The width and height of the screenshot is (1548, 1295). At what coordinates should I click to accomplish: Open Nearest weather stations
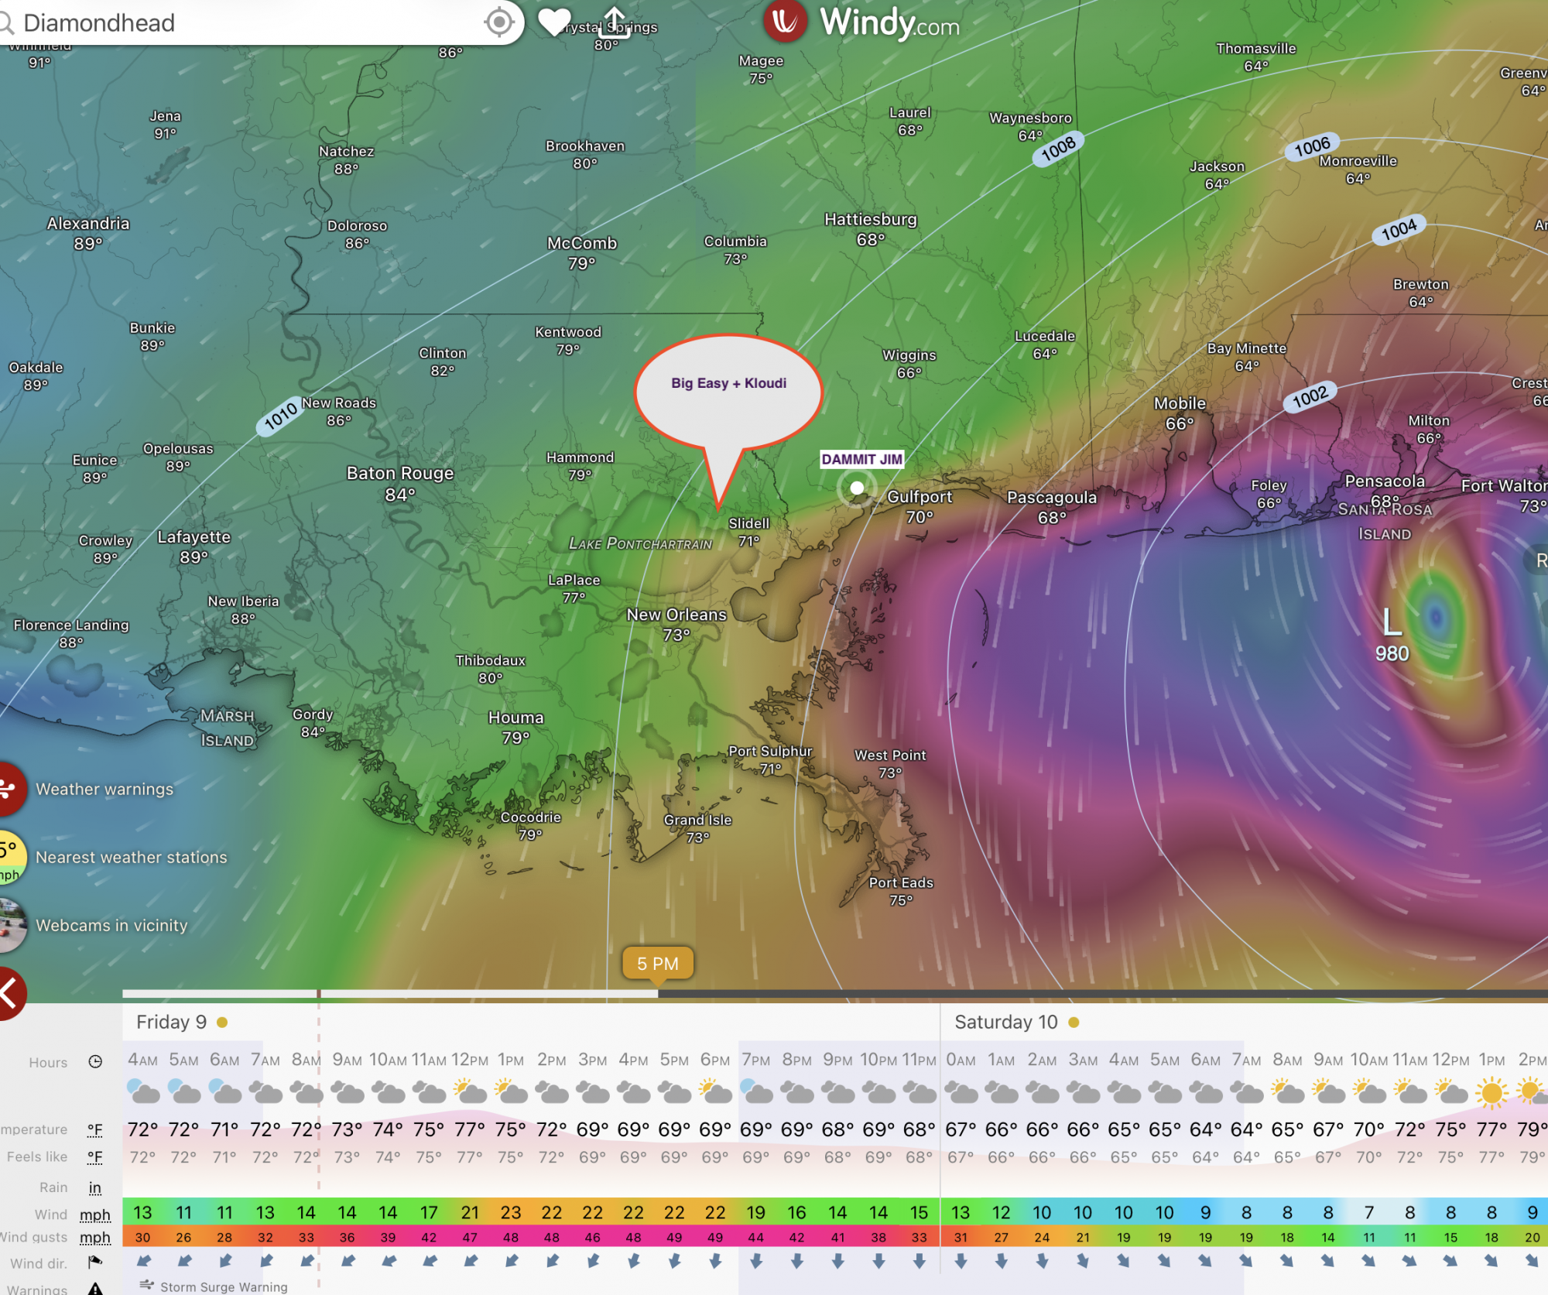[x=132, y=857]
